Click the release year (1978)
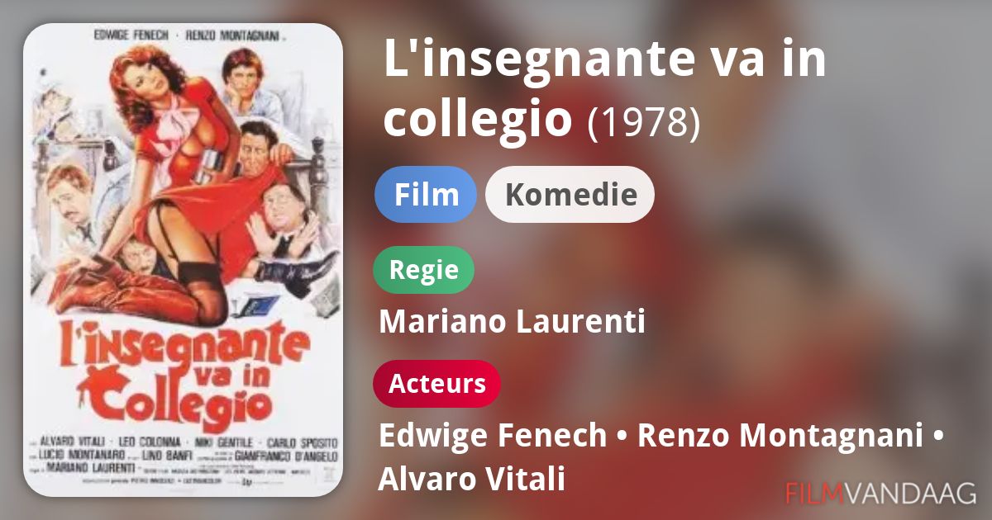This screenshot has height=520, width=992. click(x=644, y=121)
